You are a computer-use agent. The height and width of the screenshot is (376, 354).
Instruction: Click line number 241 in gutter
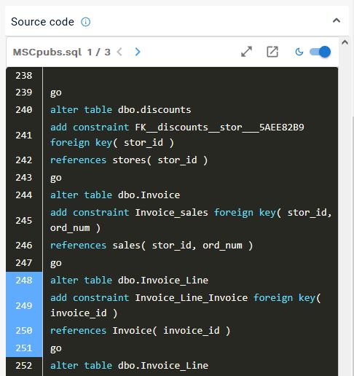click(x=24, y=135)
